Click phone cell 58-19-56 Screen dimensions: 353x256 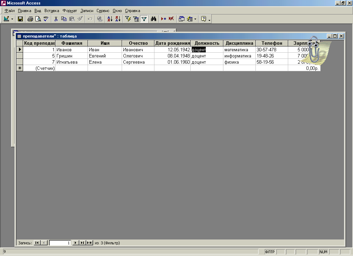(272, 62)
